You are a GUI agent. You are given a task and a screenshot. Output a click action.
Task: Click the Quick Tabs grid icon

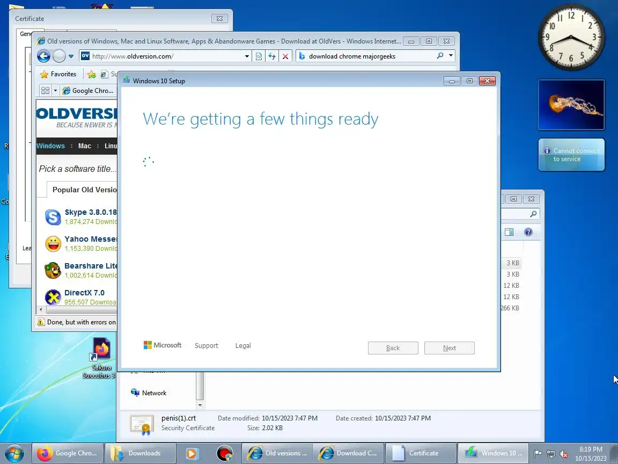click(x=45, y=90)
